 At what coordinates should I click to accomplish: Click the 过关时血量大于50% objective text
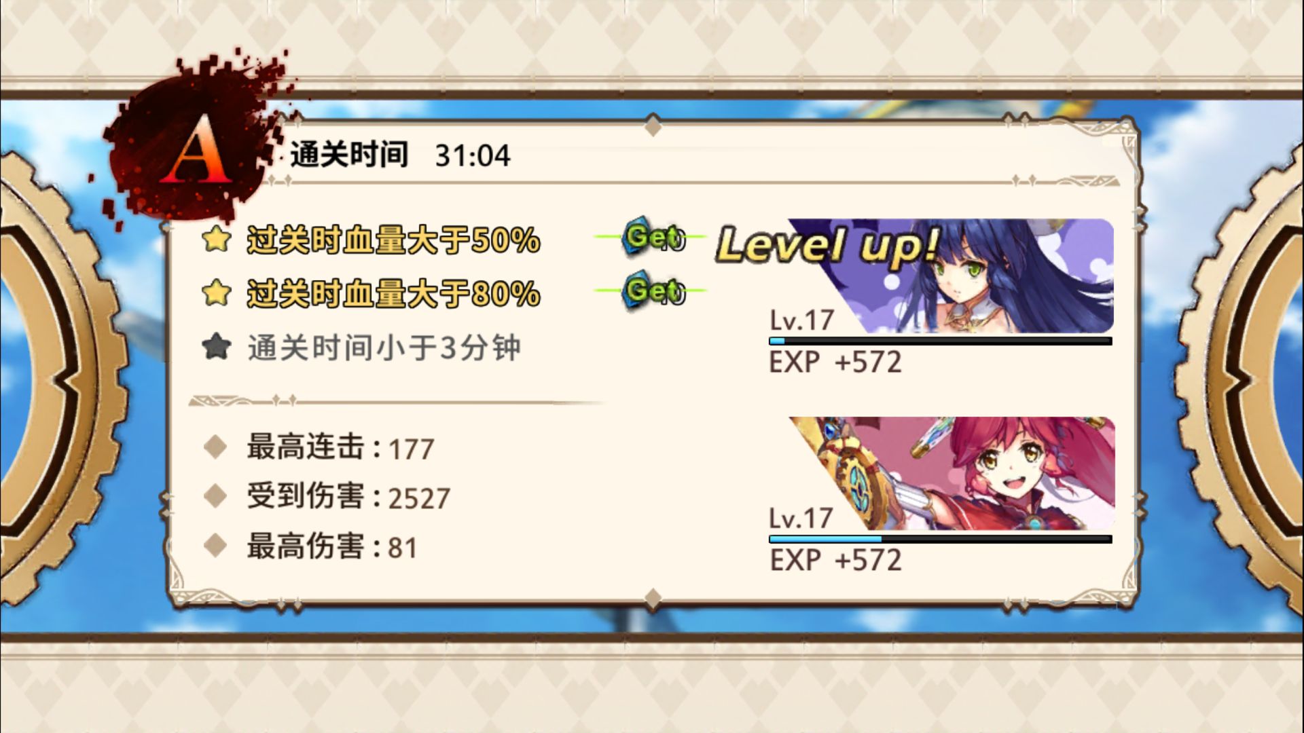point(394,240)
